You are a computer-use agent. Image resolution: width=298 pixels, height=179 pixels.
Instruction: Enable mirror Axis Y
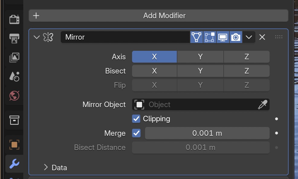click(x=200, y=57)
